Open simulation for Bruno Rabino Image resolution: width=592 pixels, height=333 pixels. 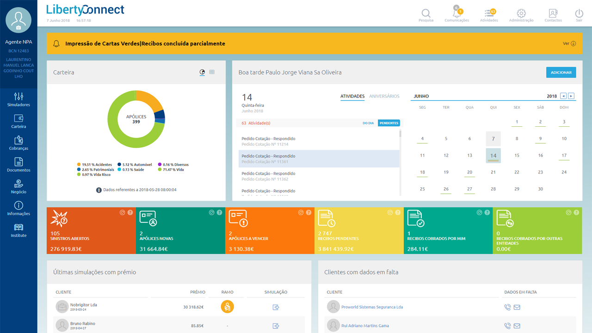point(276,326)
